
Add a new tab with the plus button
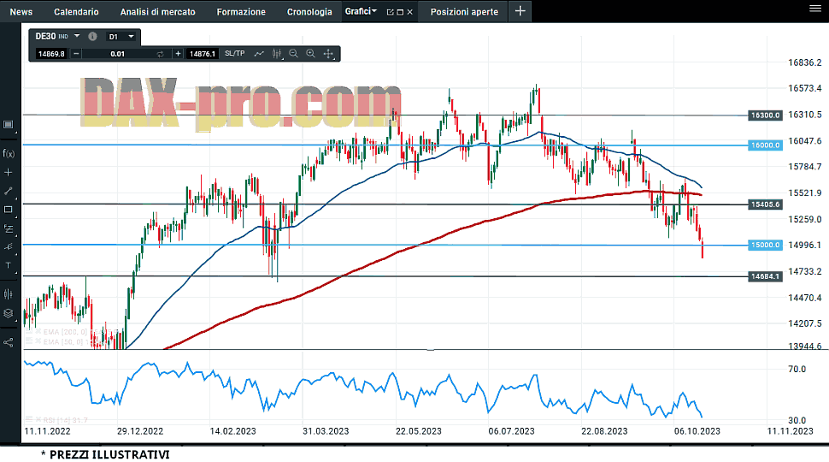520,11
